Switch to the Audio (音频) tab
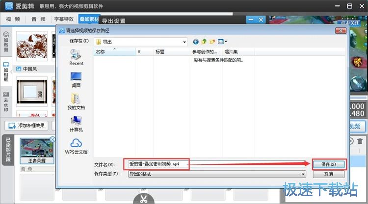The height and width of the screenshot is (204, 368). click(x=38, y=19)
